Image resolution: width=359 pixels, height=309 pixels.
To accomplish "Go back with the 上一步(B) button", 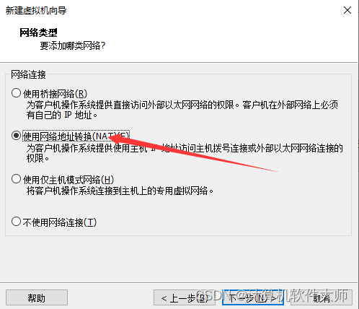I will click(185, 297).
